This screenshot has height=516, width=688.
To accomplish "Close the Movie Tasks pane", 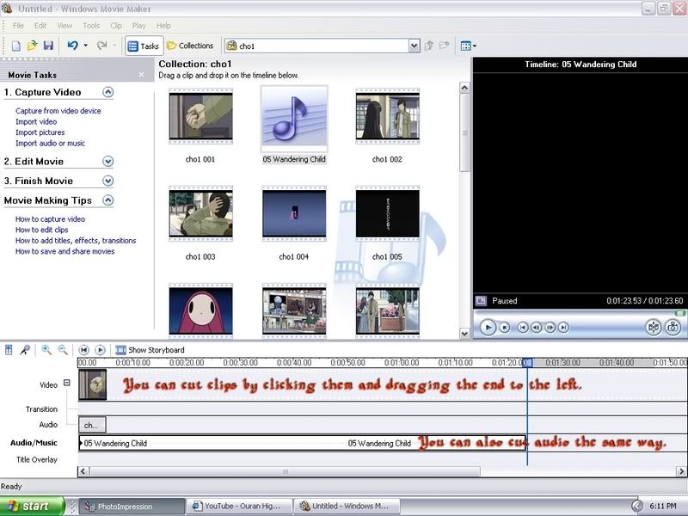I will 141,75.
